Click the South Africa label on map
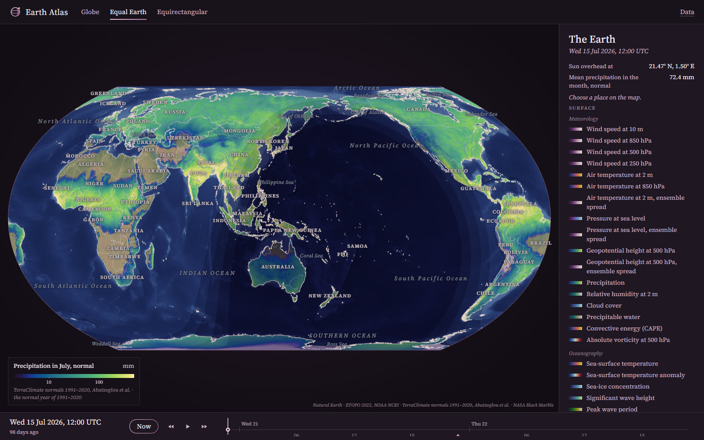 click(x=122, y=277)
